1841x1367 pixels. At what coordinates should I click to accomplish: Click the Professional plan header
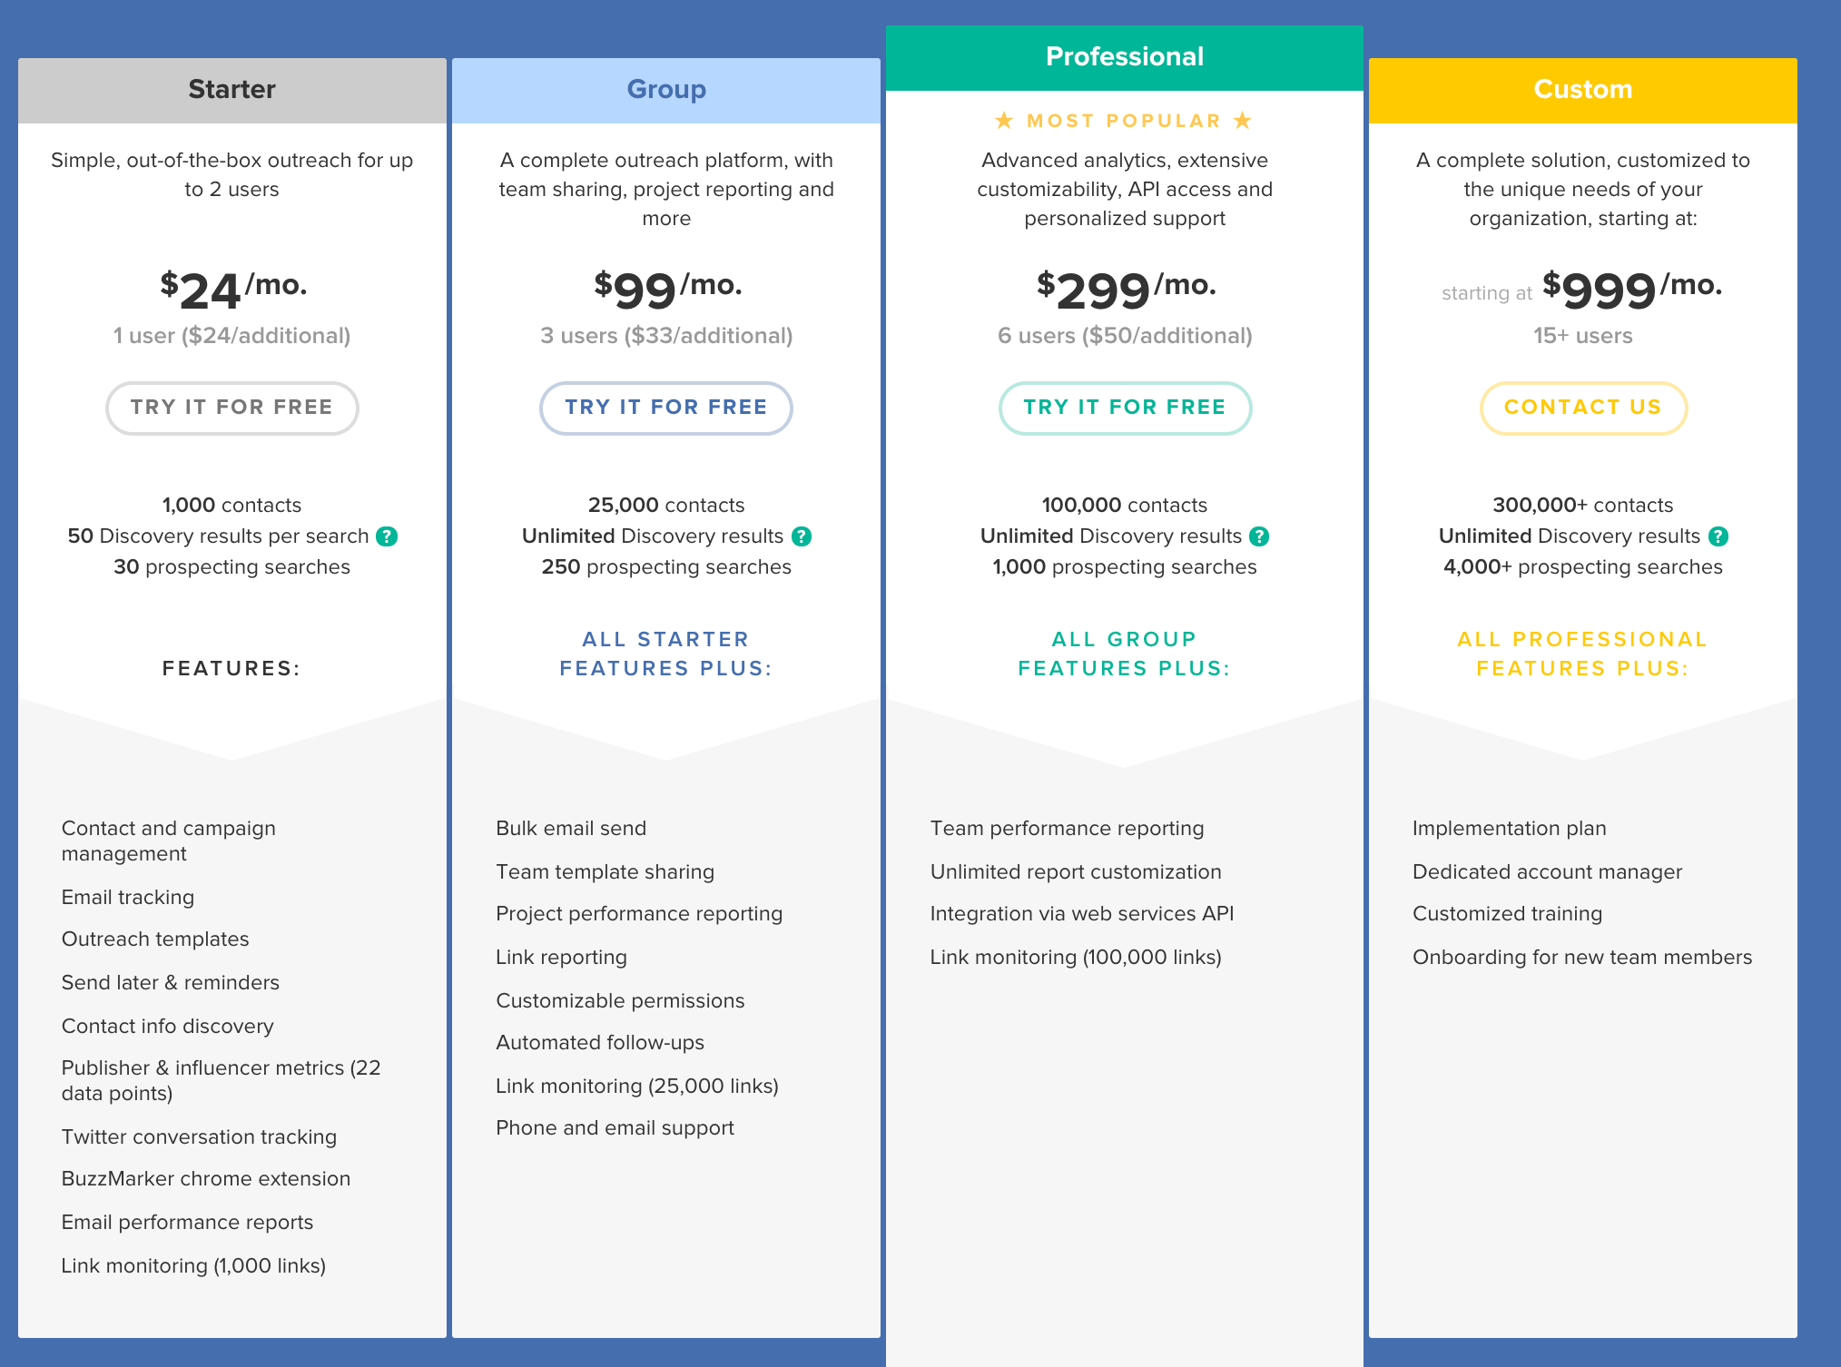click(x=1124, y=57)
